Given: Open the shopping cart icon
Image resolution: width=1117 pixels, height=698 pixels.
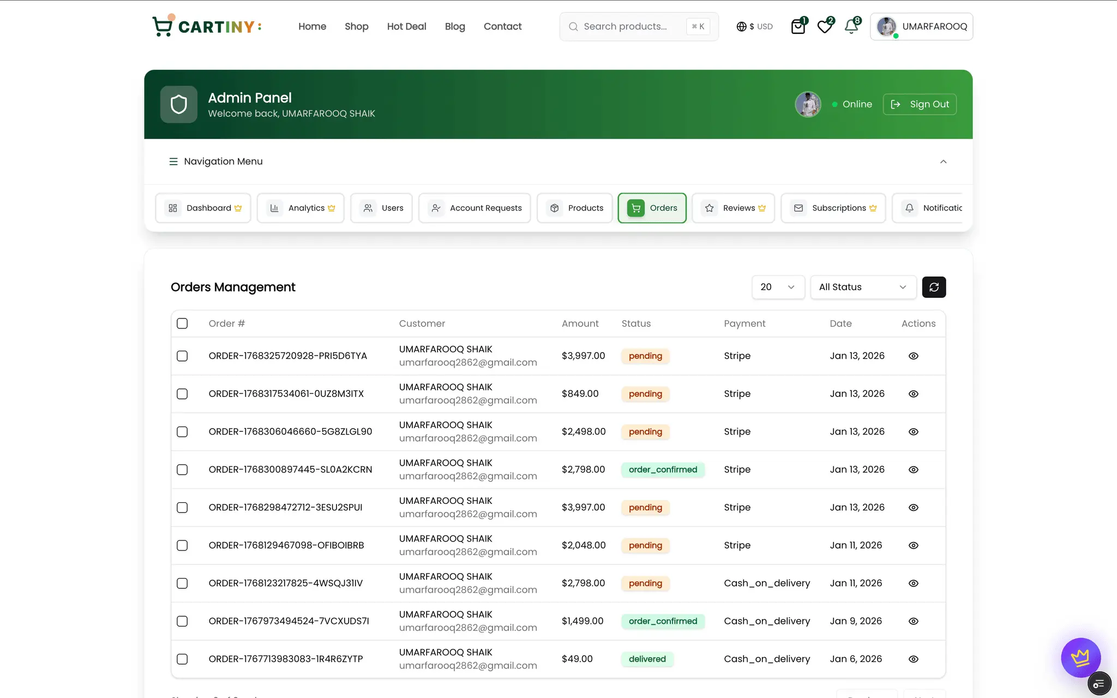Looking at the screenshot, I should coord(798,26).
